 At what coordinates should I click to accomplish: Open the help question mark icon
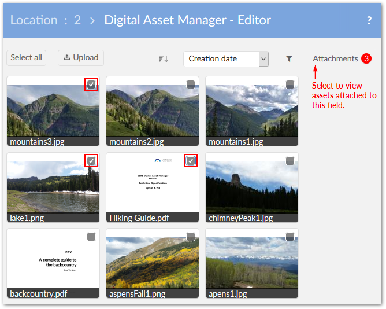point(369,20)
